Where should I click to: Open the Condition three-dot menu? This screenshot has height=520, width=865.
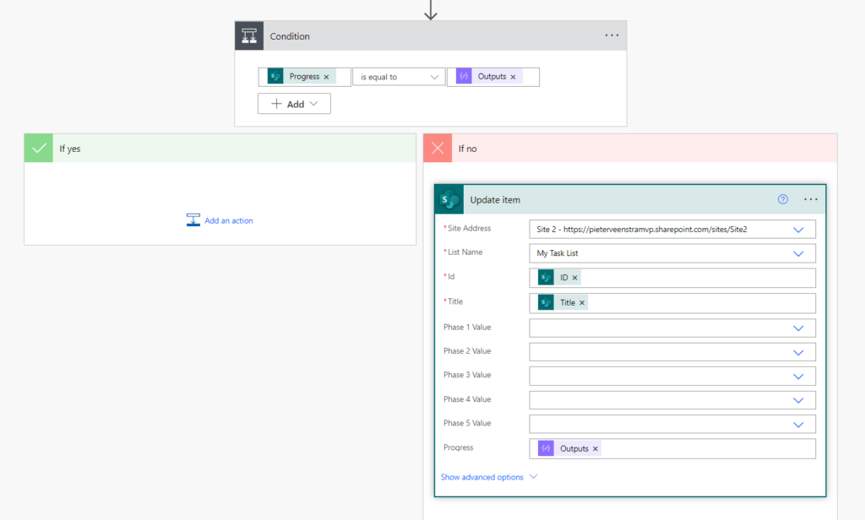pos(612,35)
